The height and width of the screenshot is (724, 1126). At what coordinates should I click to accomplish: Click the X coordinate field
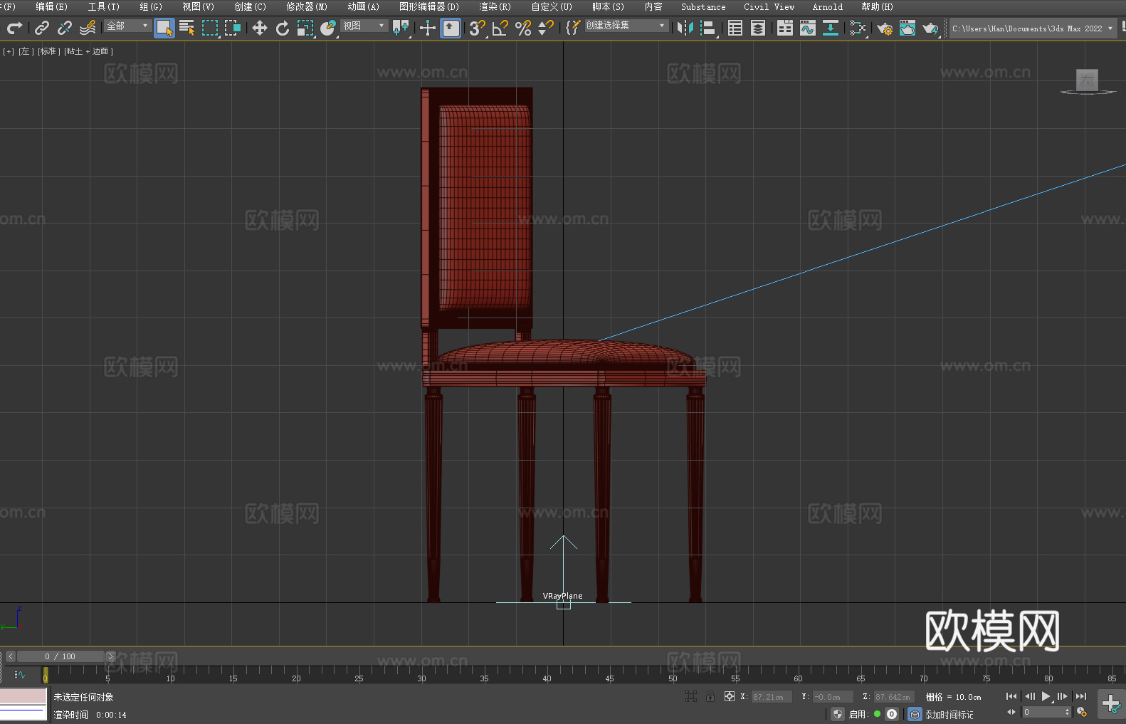click(772, 697)
